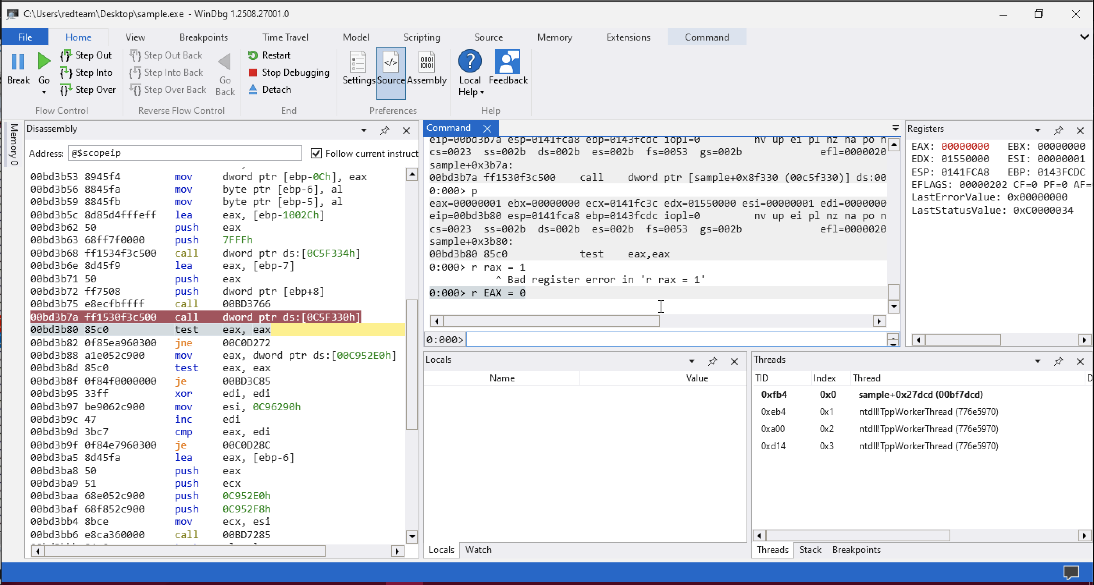This screenshot has height=585, width=1094.
Task: Toggle Follow current instruction checkbox
Action: pos(316,153)
